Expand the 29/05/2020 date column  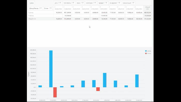[100, 7]
